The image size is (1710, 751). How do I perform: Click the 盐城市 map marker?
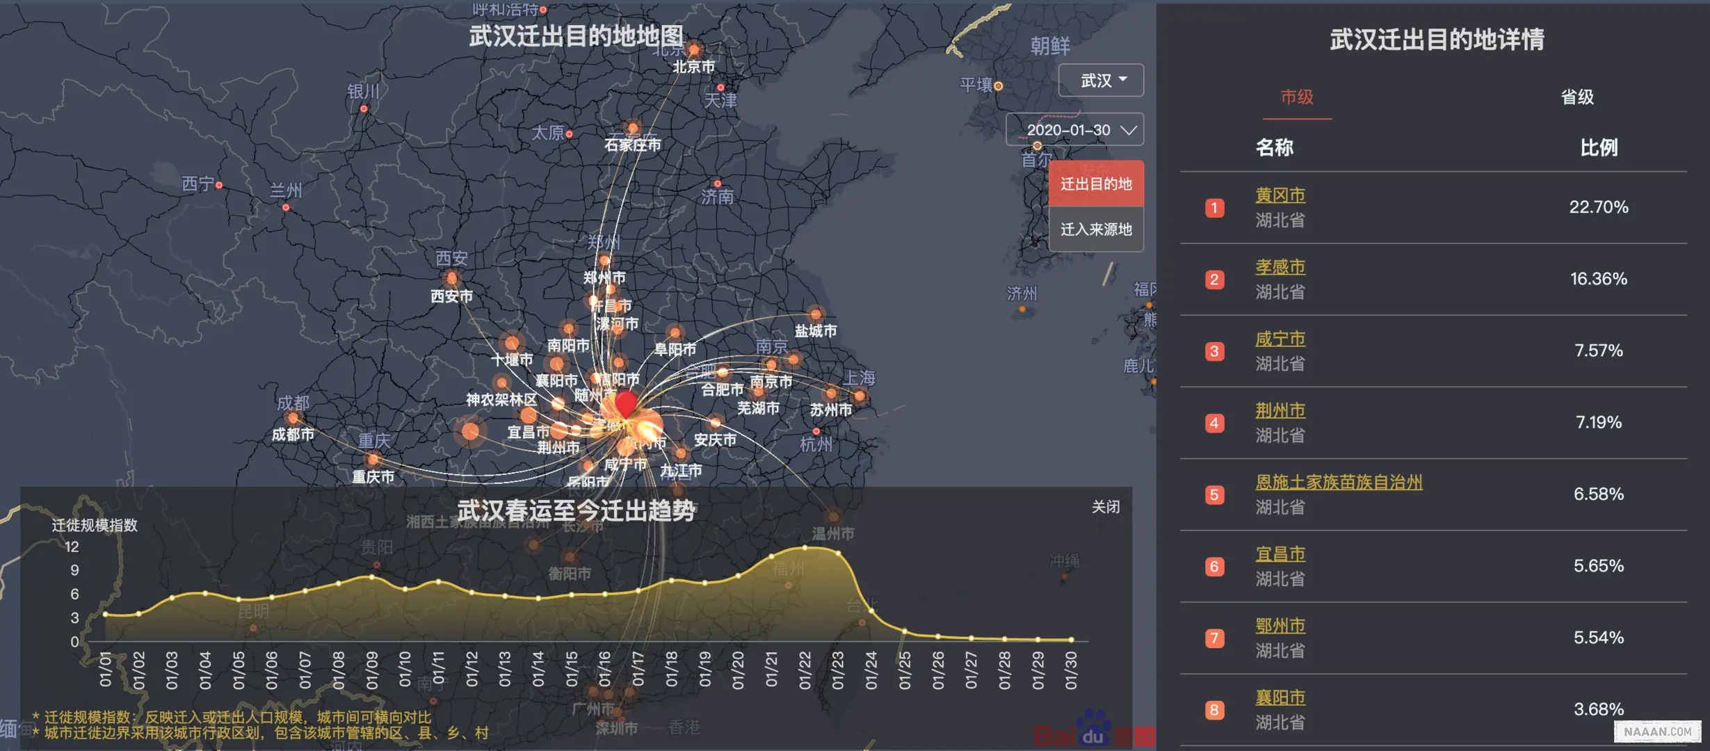click(x=816, y=314)
